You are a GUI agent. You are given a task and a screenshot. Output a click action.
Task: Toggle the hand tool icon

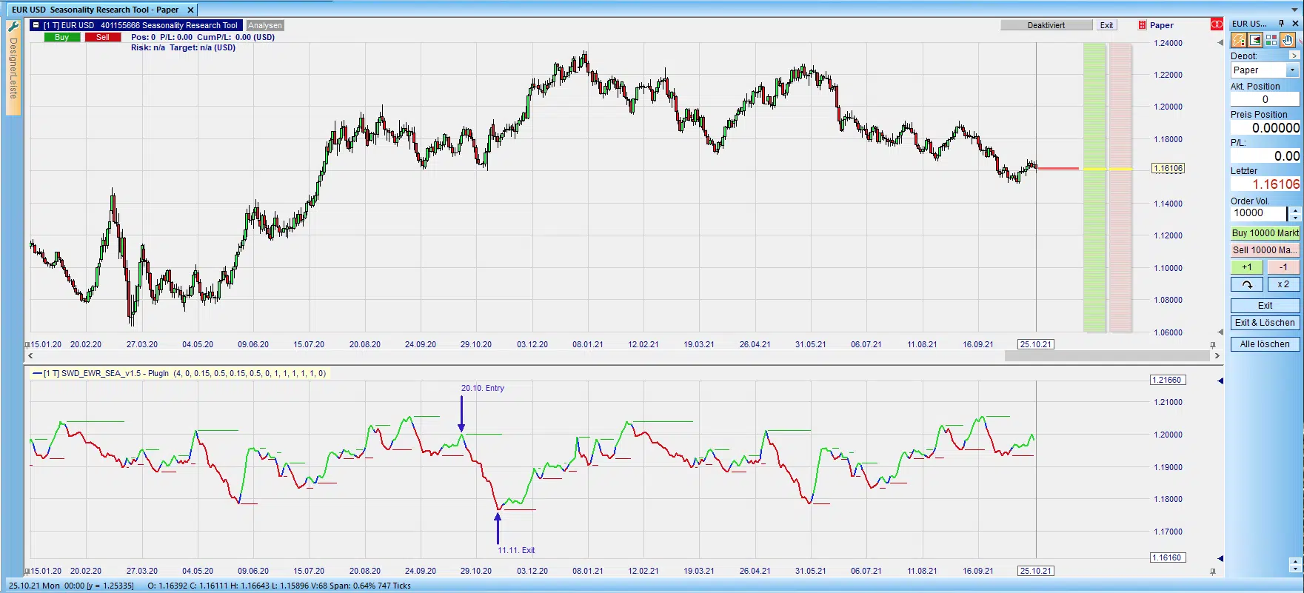point(1288,40)
